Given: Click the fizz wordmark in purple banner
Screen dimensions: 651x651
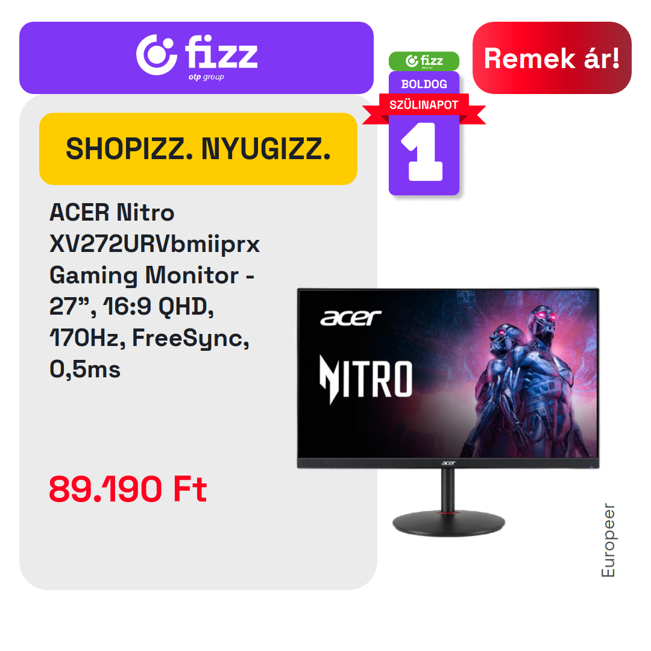Looking at the screenshot, I should [x=221, y=52].
